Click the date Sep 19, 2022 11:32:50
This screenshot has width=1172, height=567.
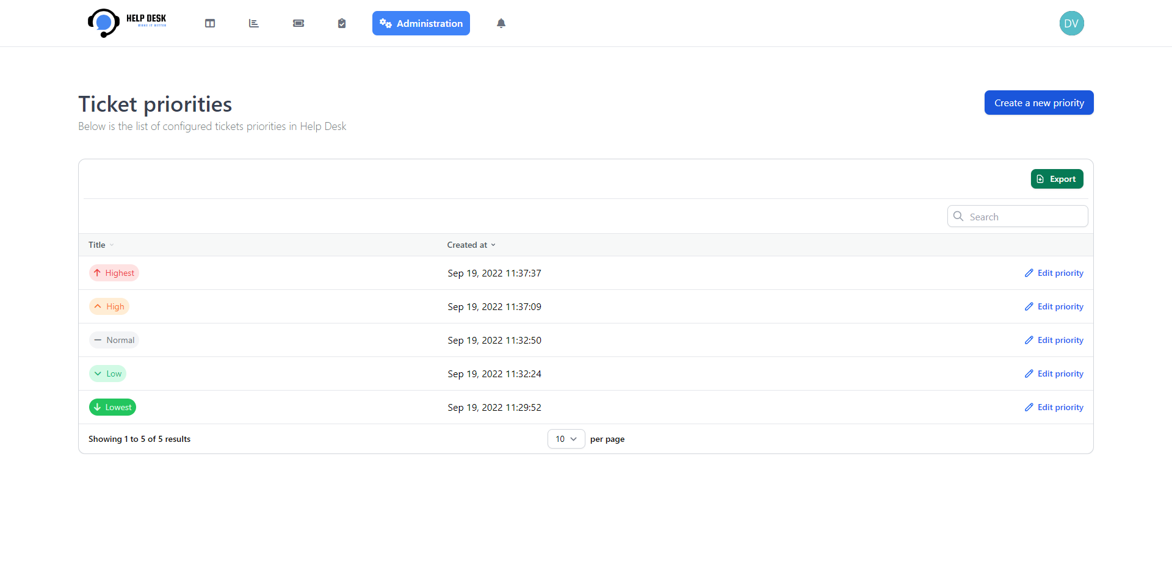point(494,341)
